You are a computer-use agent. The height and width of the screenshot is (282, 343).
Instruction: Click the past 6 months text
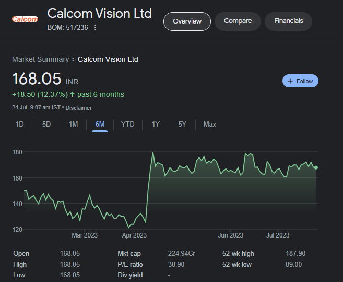[101, 95]
